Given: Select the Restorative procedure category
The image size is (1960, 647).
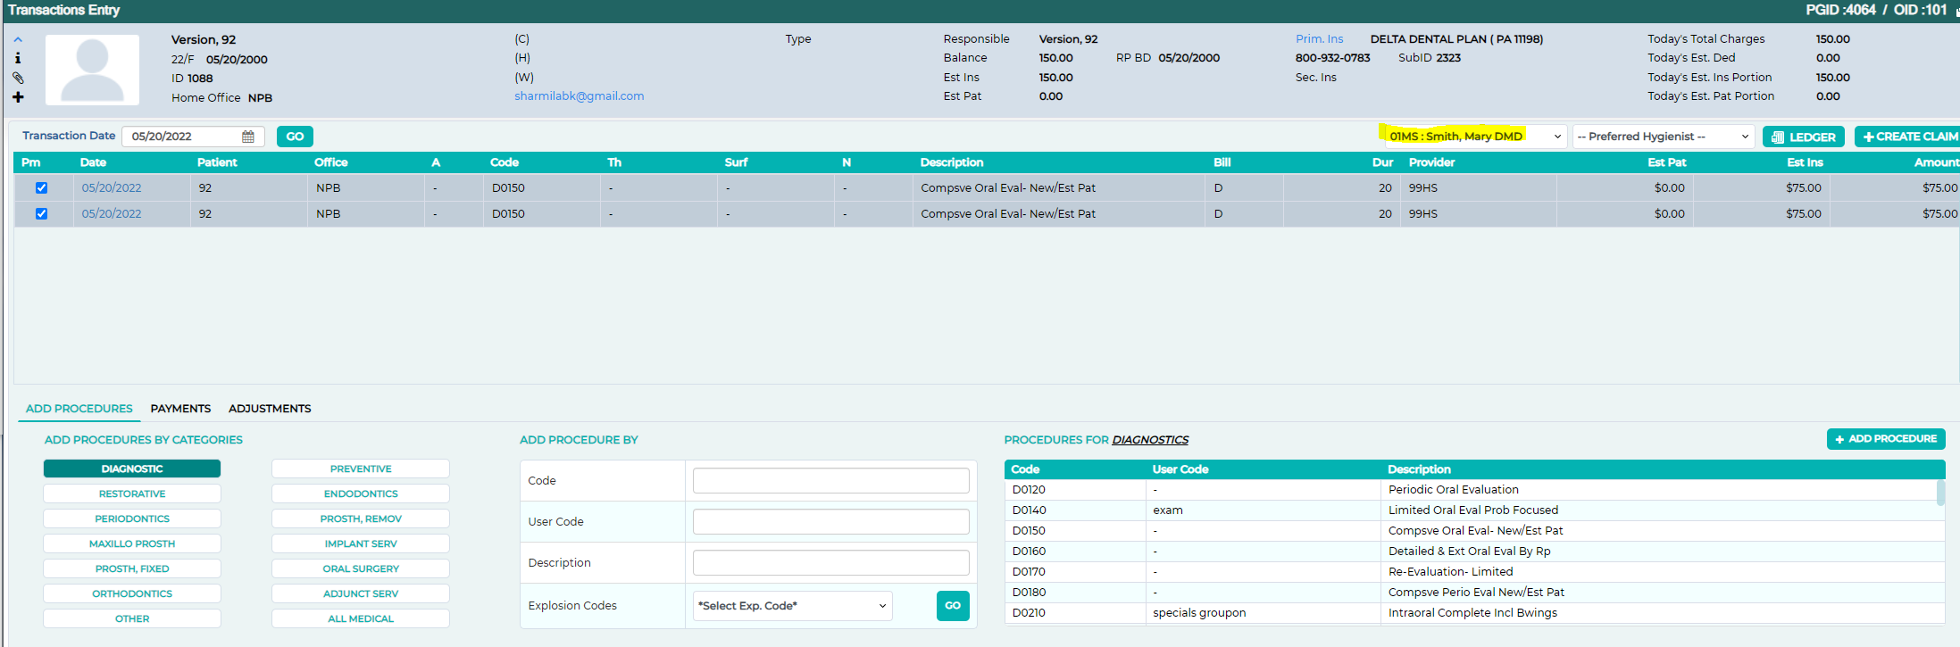Looking at the screenshot, I should 132,494.
